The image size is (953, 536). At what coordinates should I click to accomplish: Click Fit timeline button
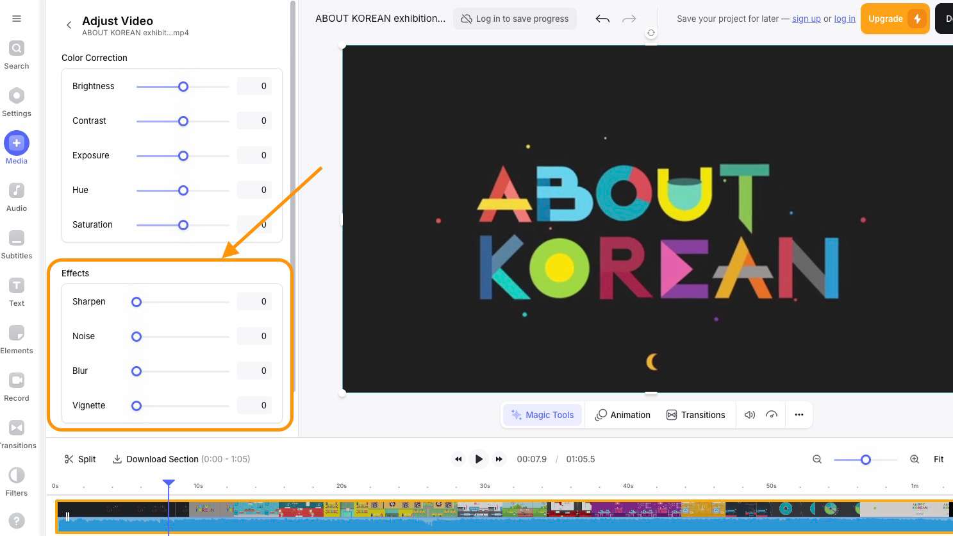939,459
